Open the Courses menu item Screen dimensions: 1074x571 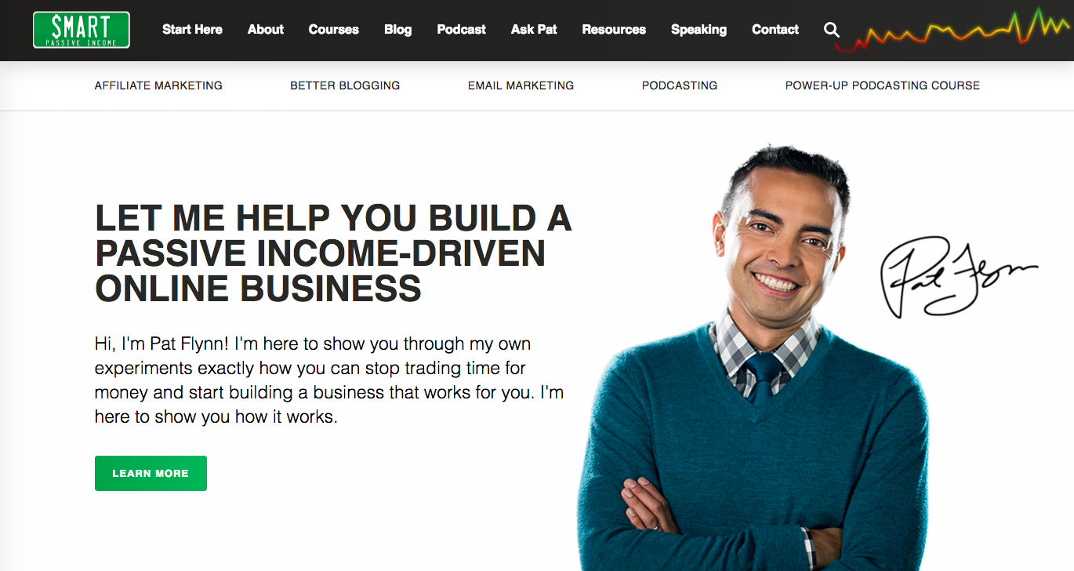click(334, 30)
